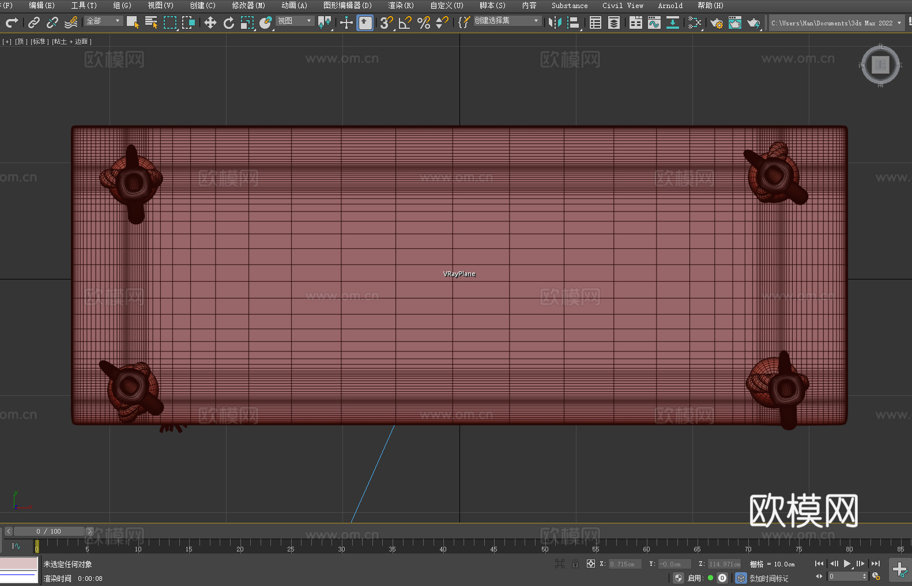Open Layer Explorer icon
Screen dimensions: 912x586
point(614,22)
